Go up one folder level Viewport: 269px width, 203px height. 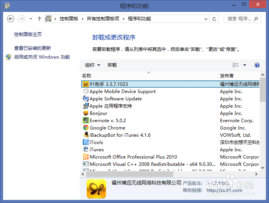pyautogui.click(x=39, y=19)
